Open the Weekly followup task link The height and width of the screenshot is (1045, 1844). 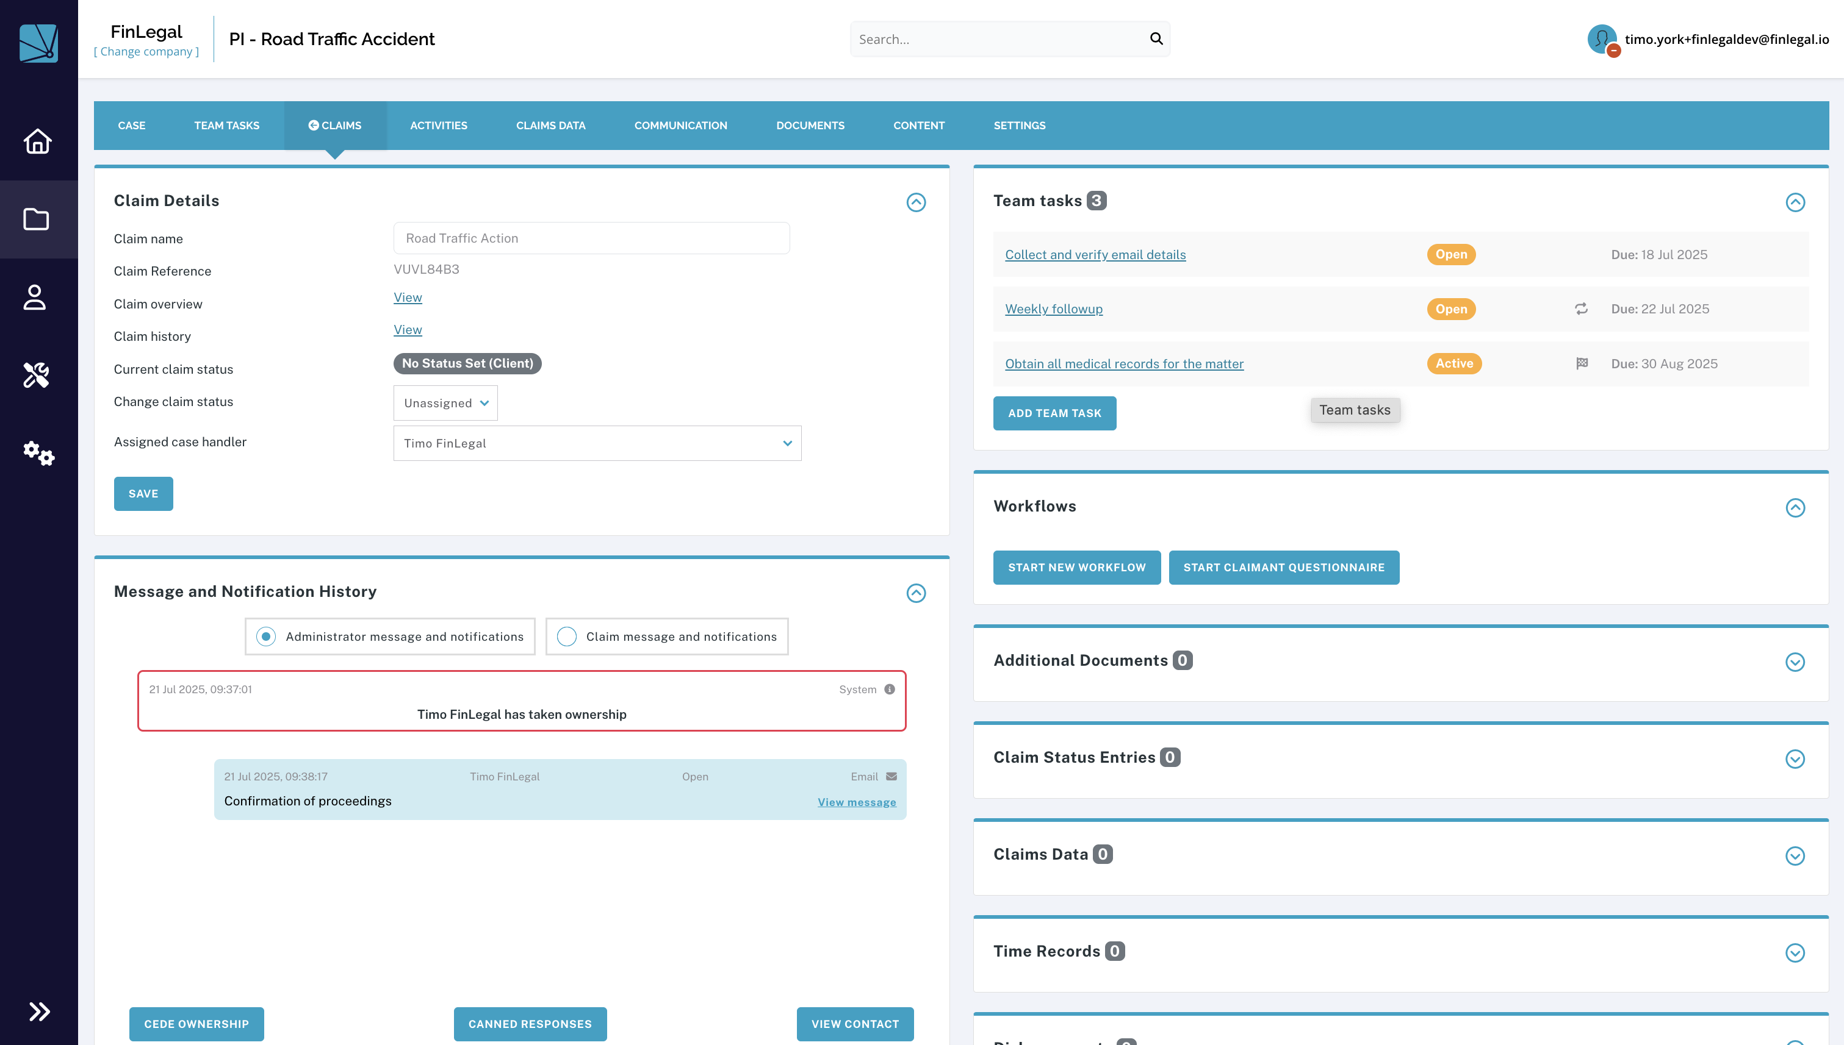(1053, 309)
